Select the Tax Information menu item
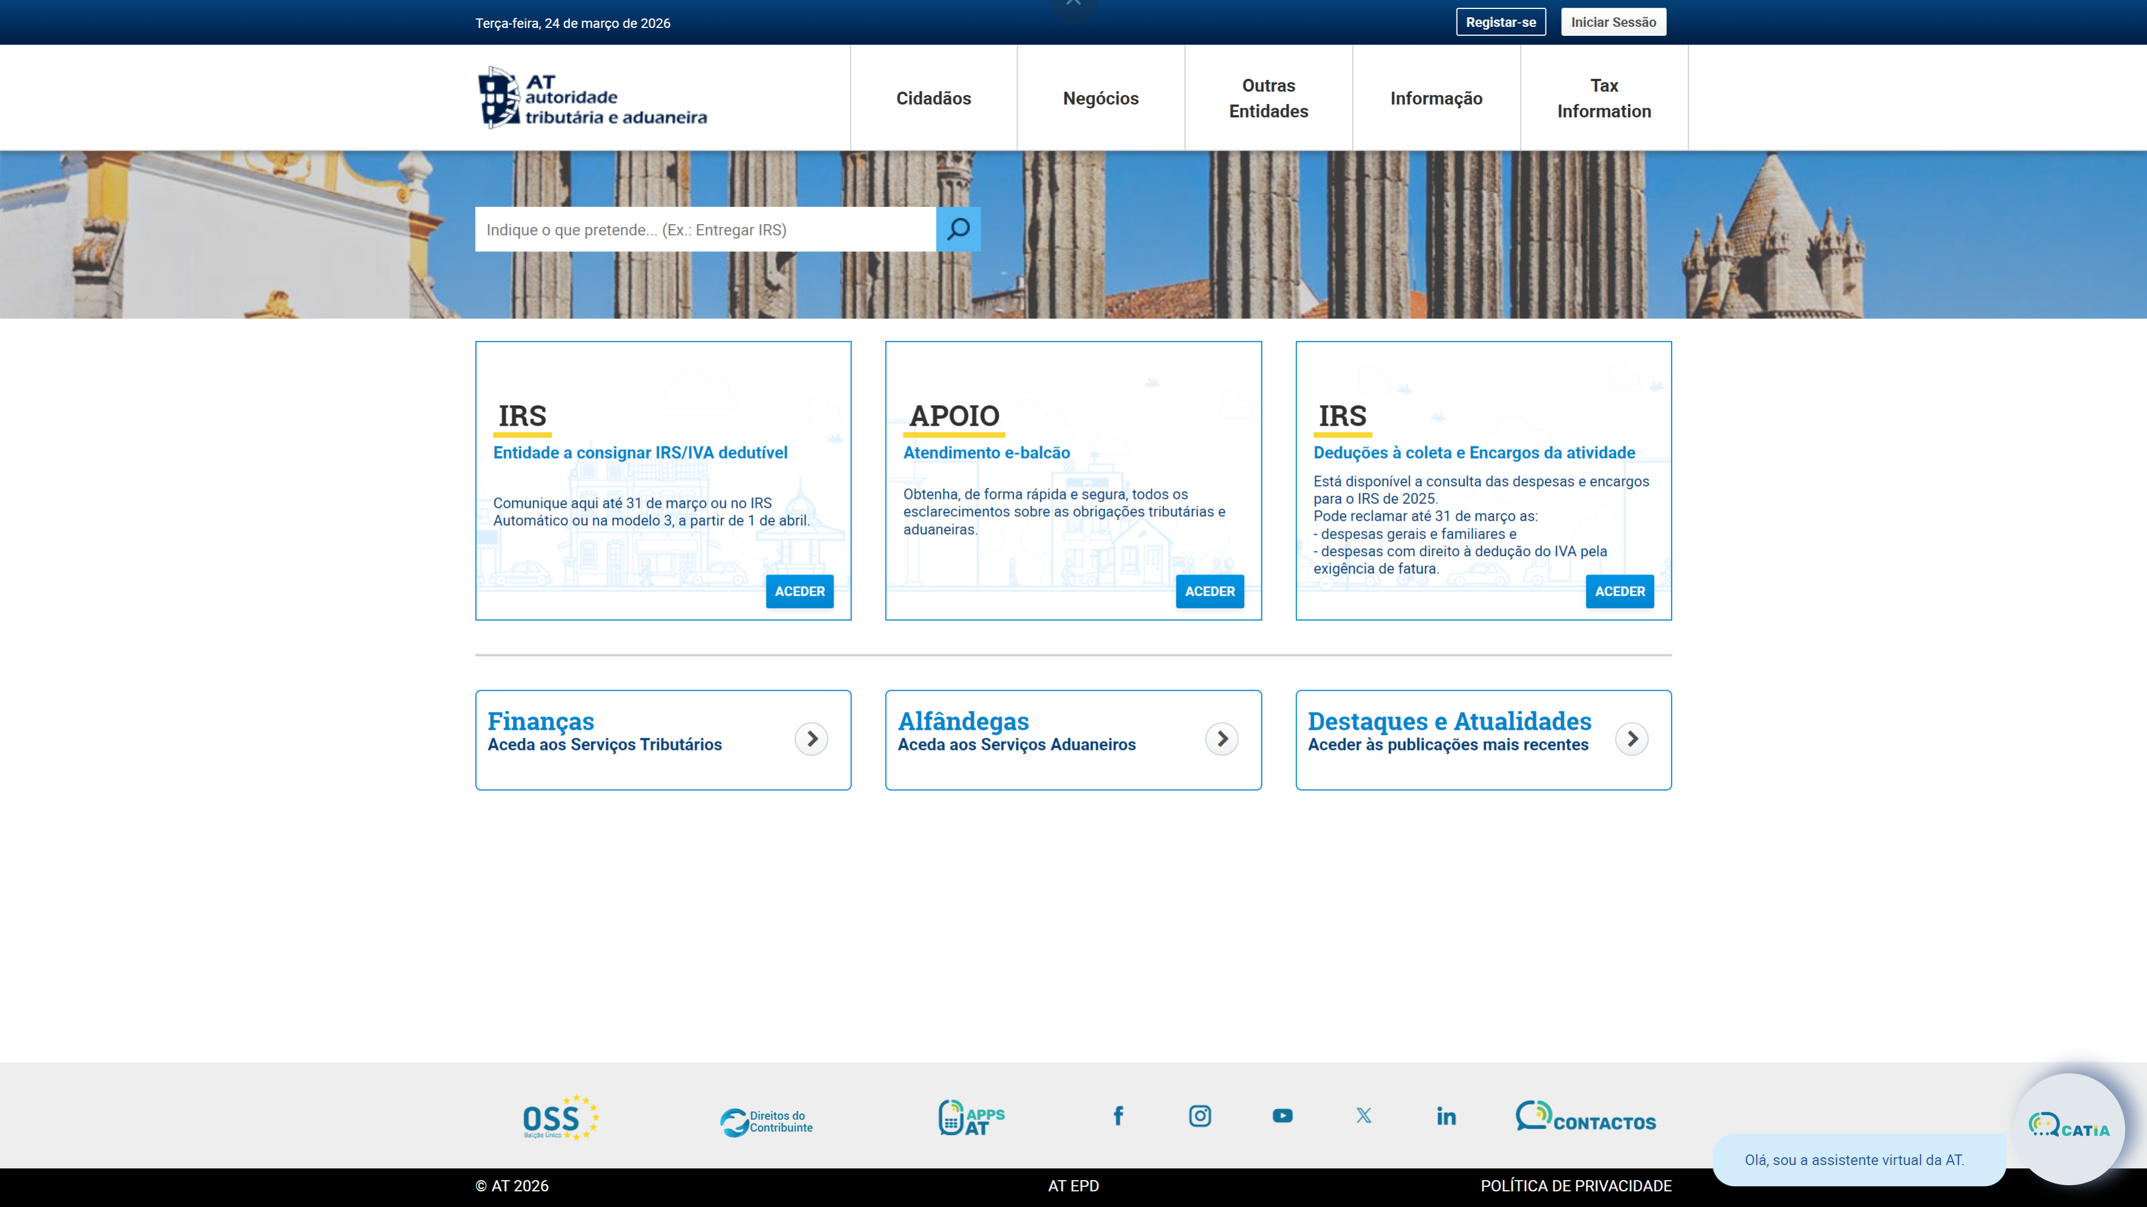2147x1207 pixels. (1604, 97)
